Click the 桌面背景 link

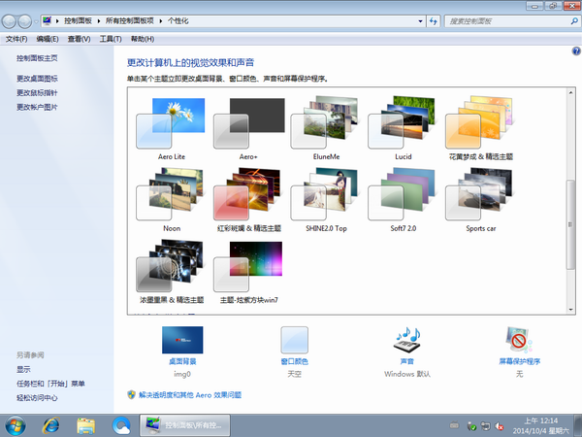[182, 361]
